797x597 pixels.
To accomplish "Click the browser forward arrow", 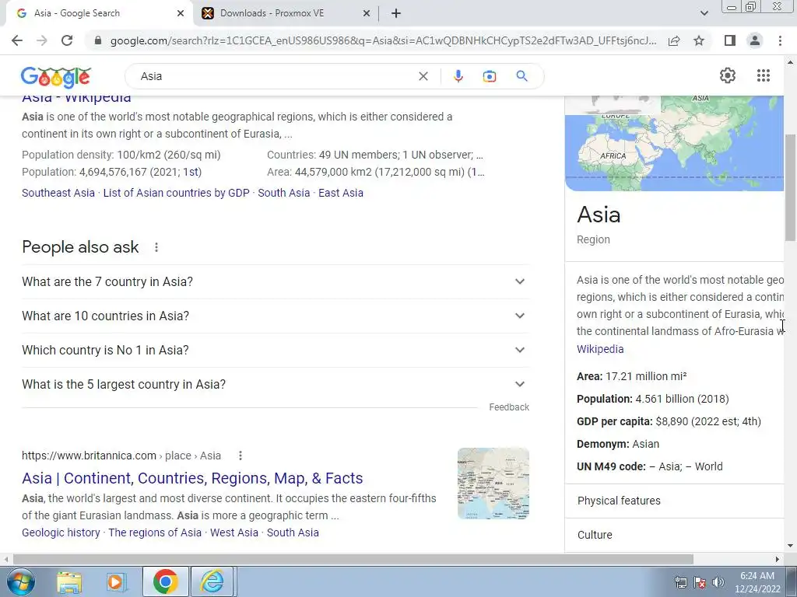I will point(42,40).
